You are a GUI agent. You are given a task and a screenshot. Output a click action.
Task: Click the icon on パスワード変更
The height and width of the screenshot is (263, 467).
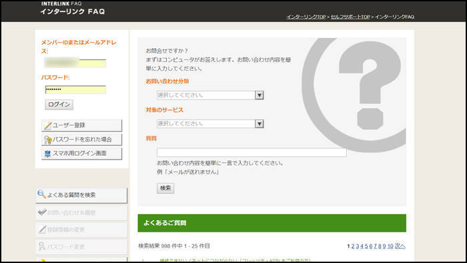point(41,246)
